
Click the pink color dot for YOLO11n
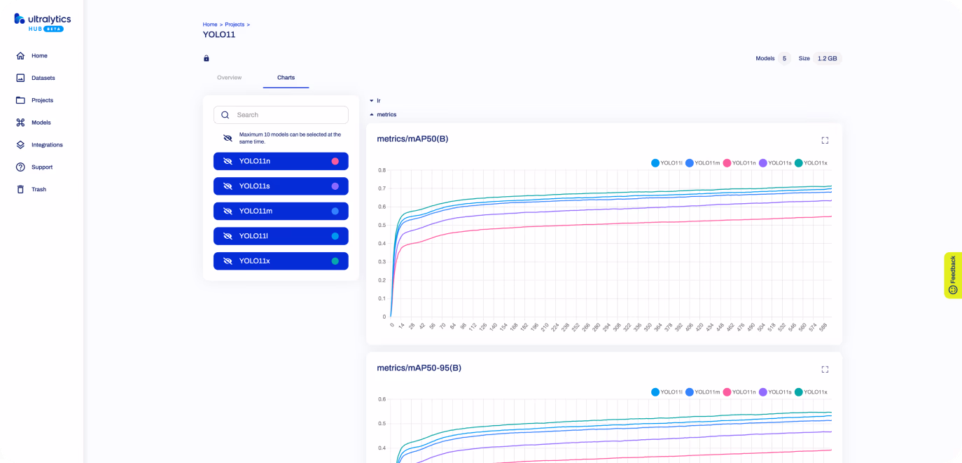[x=335, y=161]
